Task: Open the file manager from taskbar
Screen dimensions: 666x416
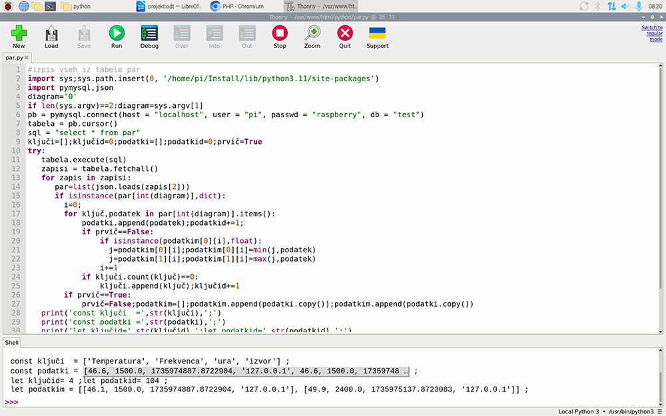Action: [37, 6]
